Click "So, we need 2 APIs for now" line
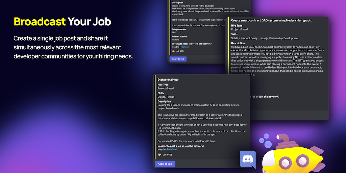346x173 pixels. [x=187, y=141]
